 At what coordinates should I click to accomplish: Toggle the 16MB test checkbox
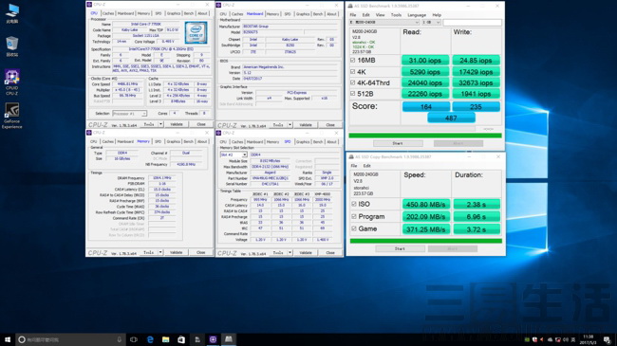tap(352, 60)
